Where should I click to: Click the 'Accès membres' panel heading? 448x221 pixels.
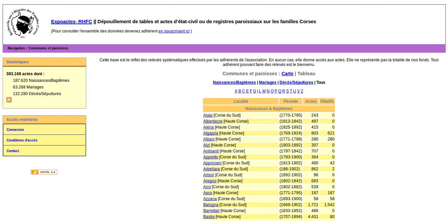tap(44, 120)
